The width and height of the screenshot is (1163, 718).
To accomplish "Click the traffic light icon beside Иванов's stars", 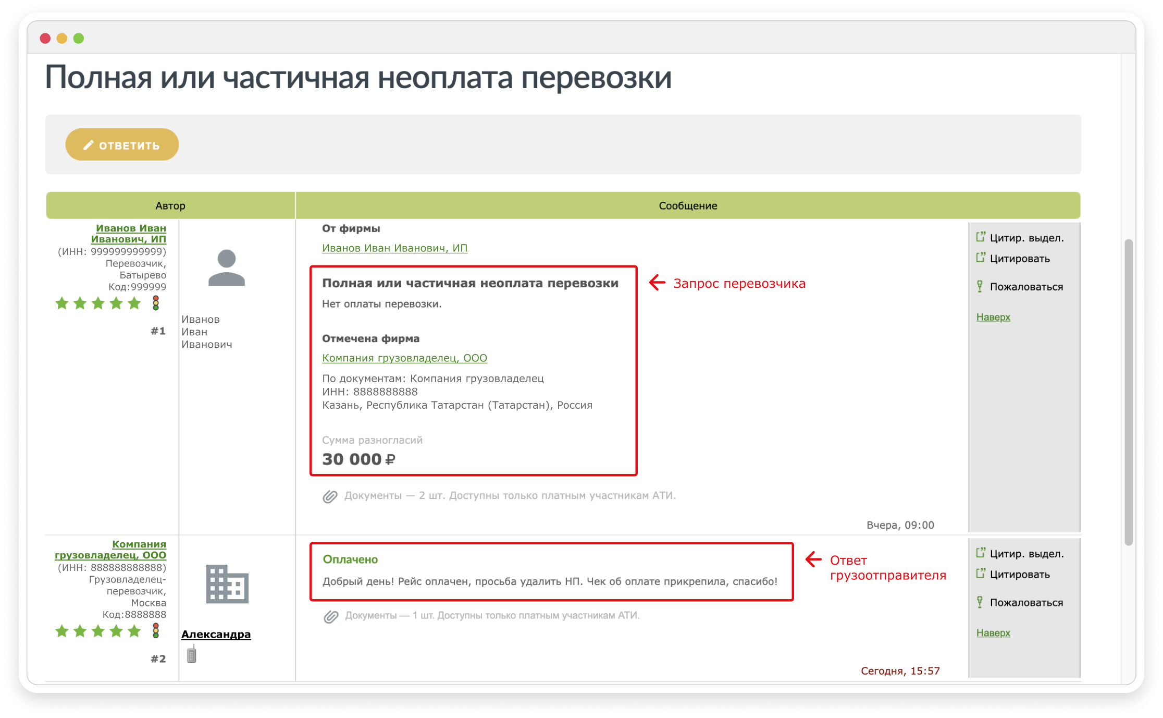I will click(x=155, y=303).
